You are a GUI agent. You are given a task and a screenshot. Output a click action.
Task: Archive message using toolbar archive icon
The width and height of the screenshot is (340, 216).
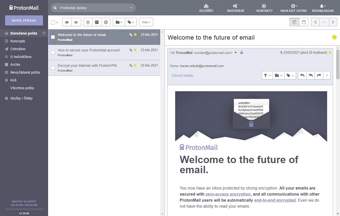[97, 22]
